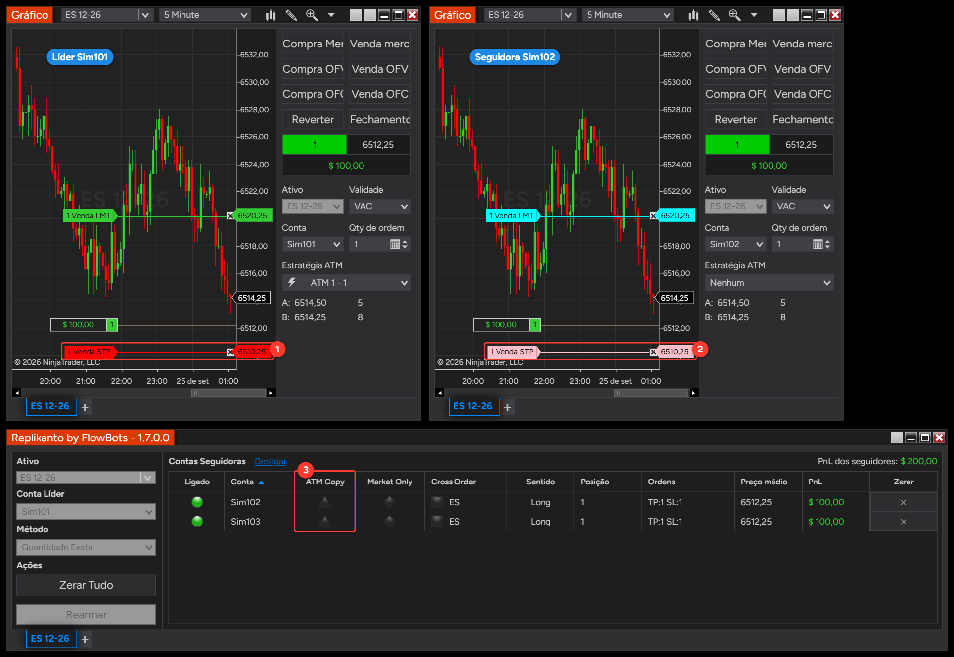Zero the Sim103 position with its X
This screenshot has height=657, width=954.
[904, 522]
